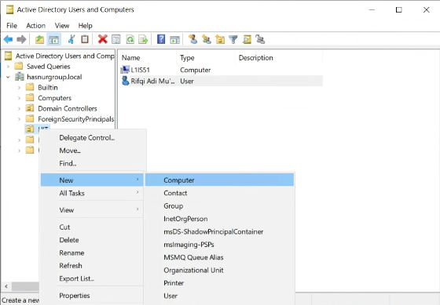440x305 pixels.
Task: Expand the Builtin container
Action: [x=19, y=87]
